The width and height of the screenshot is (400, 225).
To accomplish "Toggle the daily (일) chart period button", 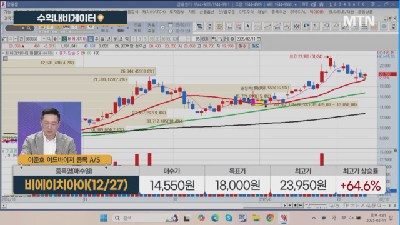I will (x=91, y=39).
